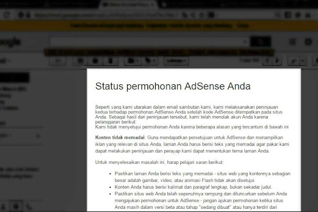Viewport: 318px width, 212px height.
Task: Go to the previous conversation arrow
Action: (267, 61)
